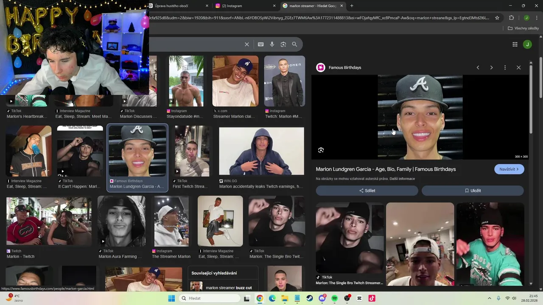This screenshot has width=543, height=305.
Task: Open File Explorer from taskbar
Action: (x=285, y=298)
